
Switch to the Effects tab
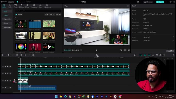[x=27, y=6]
